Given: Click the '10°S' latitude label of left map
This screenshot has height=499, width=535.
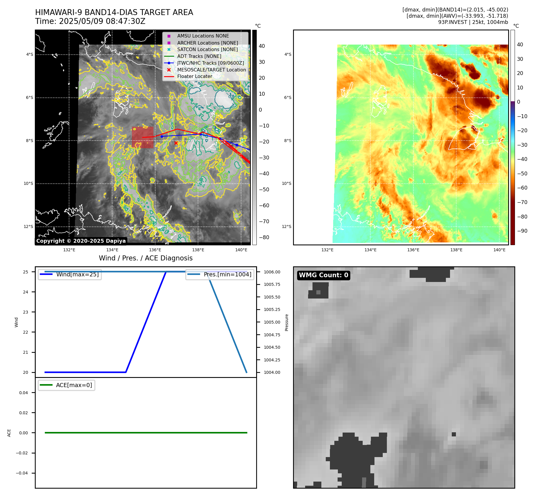Looking at the screenshot, I should [x=28, y=184].
